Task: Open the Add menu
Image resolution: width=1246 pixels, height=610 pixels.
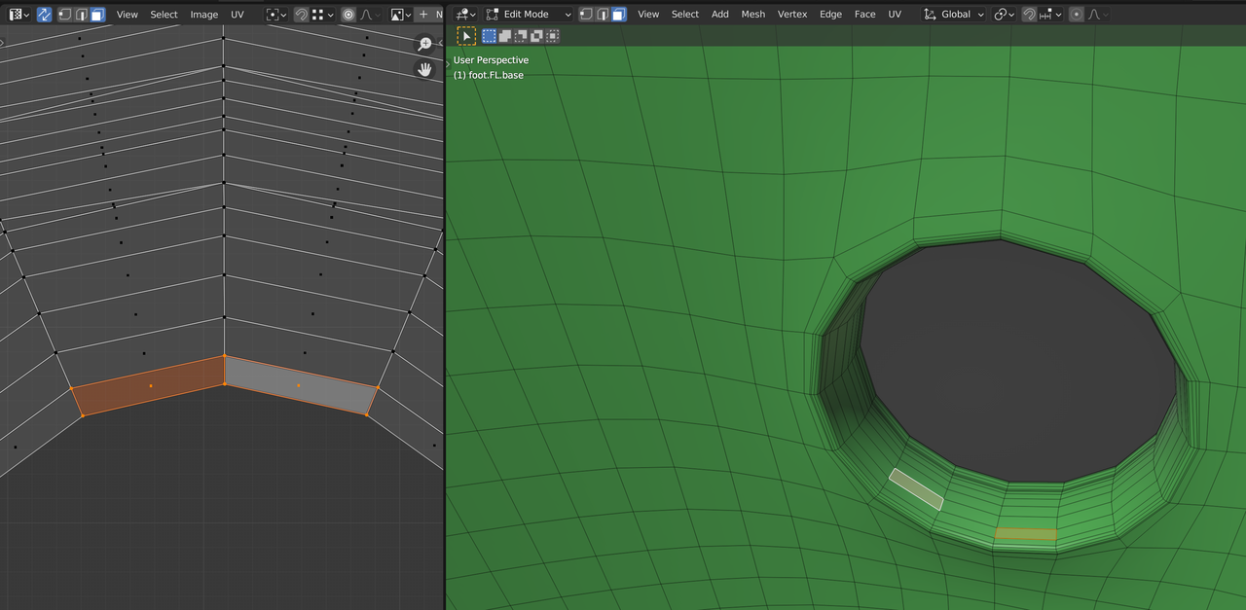Action: coord(720,15)
